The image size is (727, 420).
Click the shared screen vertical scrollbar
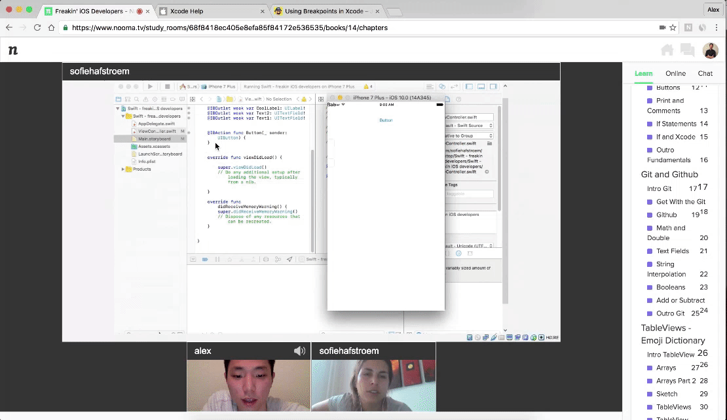[x=506, y=201]
